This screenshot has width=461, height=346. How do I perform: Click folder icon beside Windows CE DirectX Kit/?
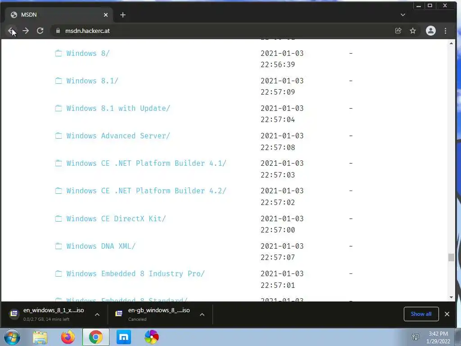(x=59, y=219)
